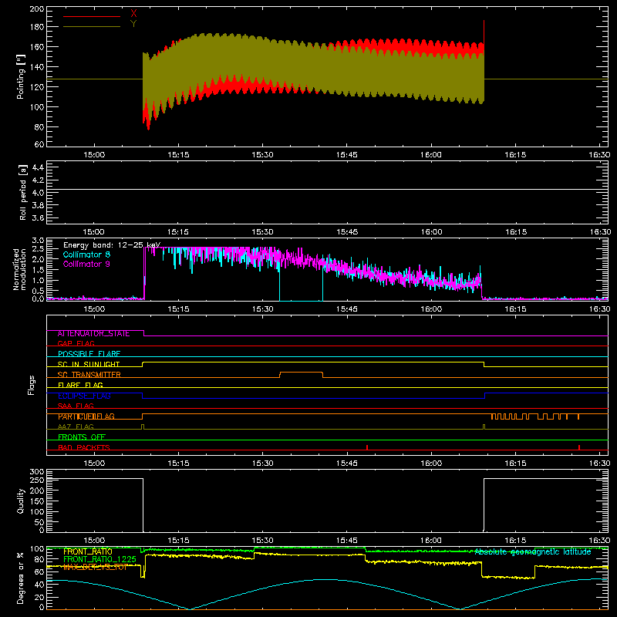This screenshot has height=617, width=617.
Task: Click the orange PARTICLE_FLAG label
Action: [86, 416]
